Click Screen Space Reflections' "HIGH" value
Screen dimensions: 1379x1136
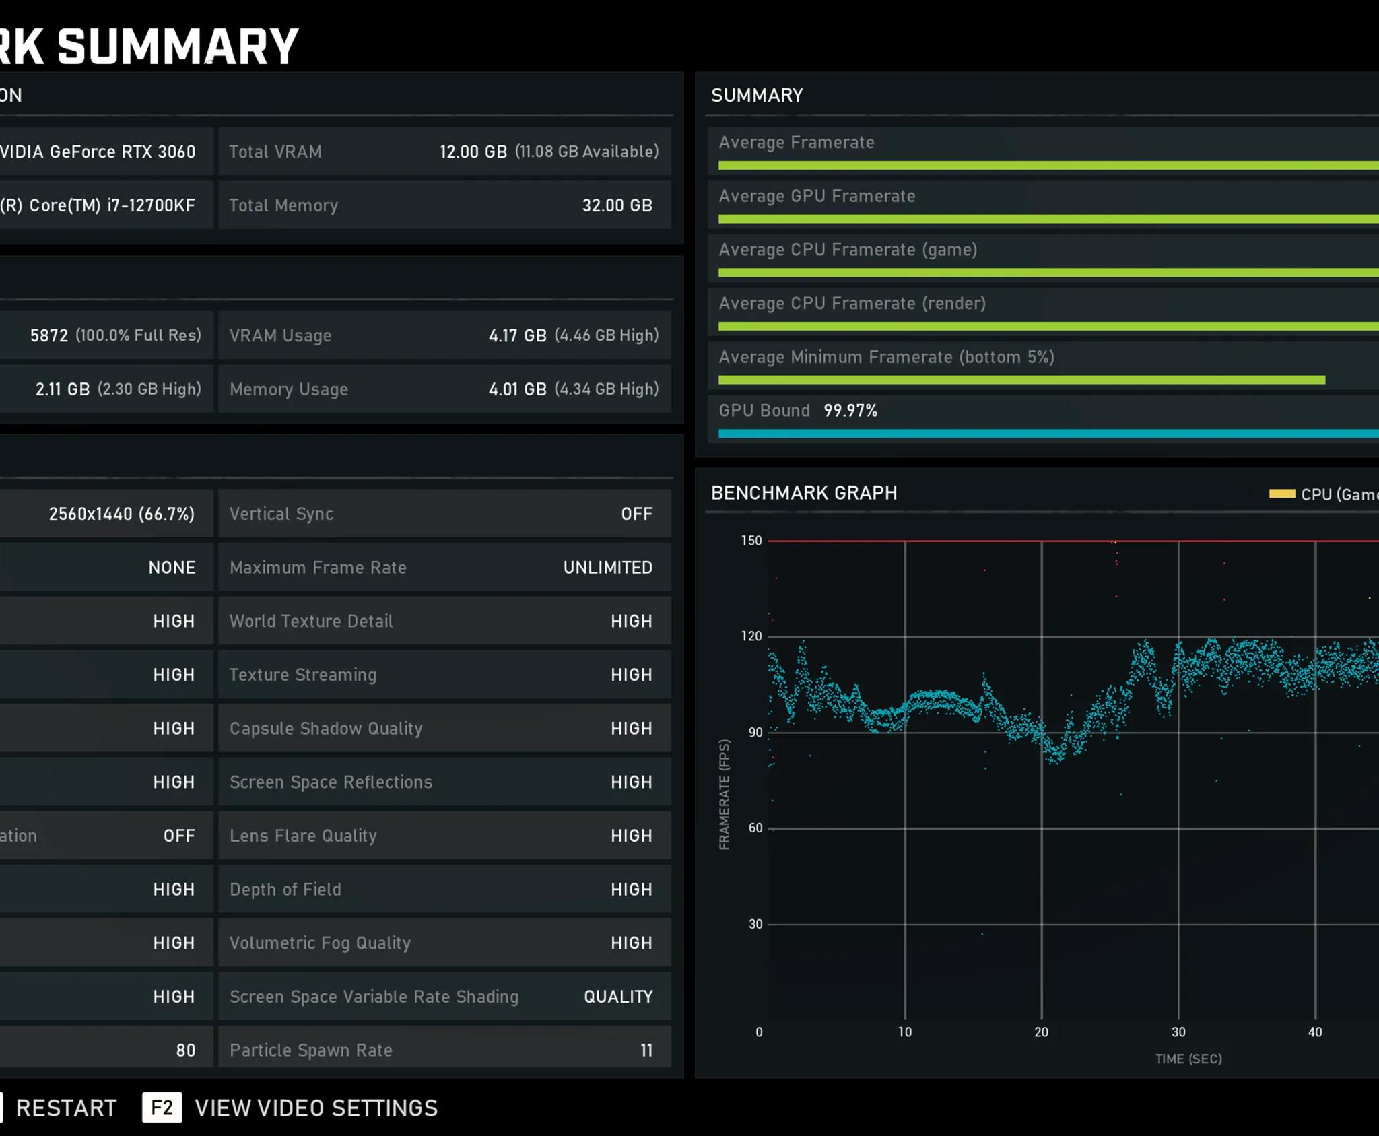point(632,782)
